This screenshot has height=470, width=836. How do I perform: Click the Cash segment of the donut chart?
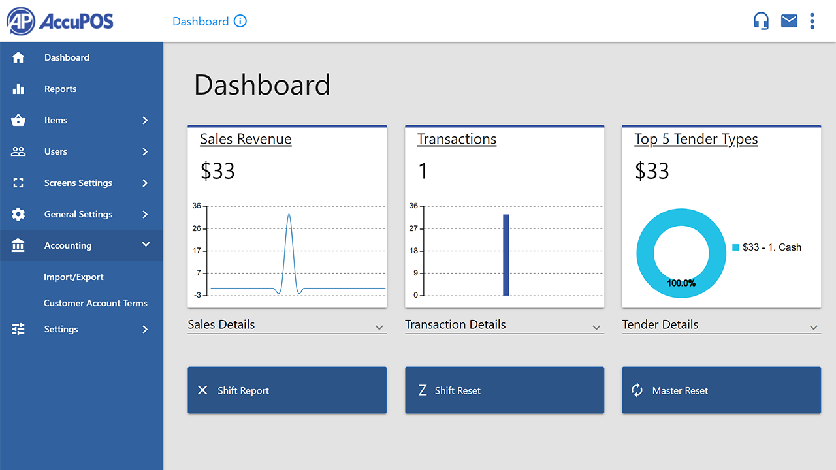click(681, 215)
